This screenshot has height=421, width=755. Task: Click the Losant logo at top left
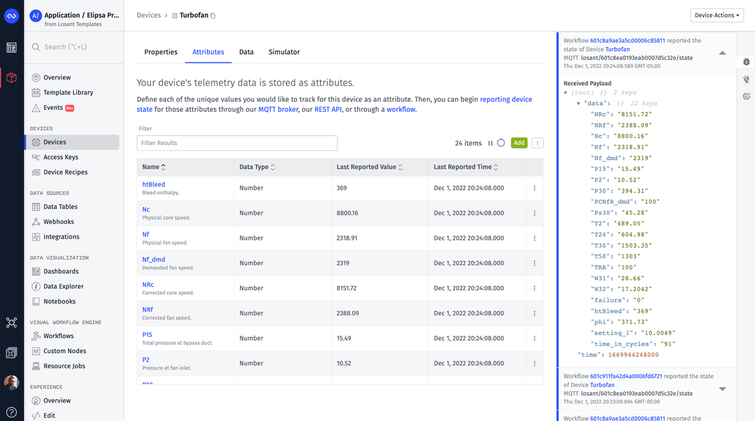click(11, 16)
